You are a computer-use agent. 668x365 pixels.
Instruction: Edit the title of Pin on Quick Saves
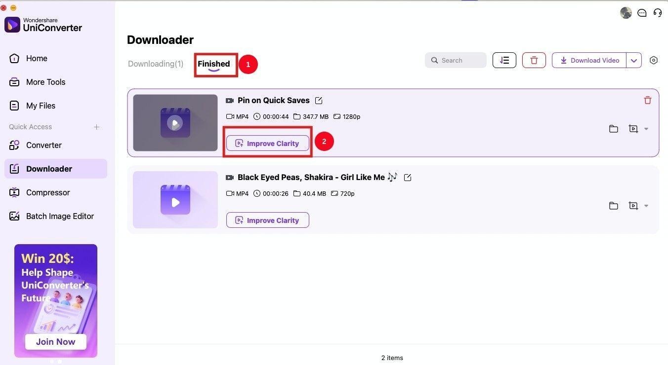point(319,101)
